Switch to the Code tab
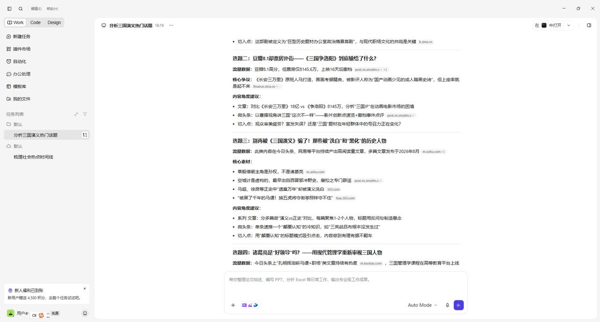600x322 pixels. (36, 22)
